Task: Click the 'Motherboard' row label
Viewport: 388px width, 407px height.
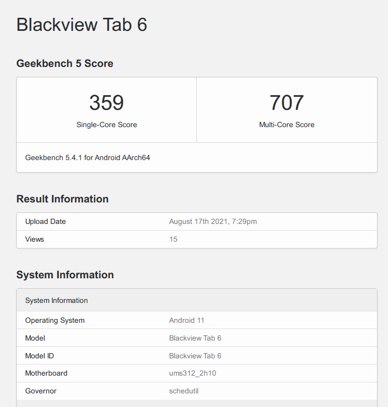Action: pyautogui.click(x=46, y=373)
